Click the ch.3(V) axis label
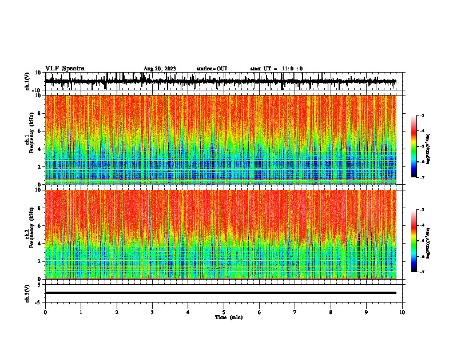Image resolution: width=453 pixels, height=350 pixels. (x=27, y=293)
